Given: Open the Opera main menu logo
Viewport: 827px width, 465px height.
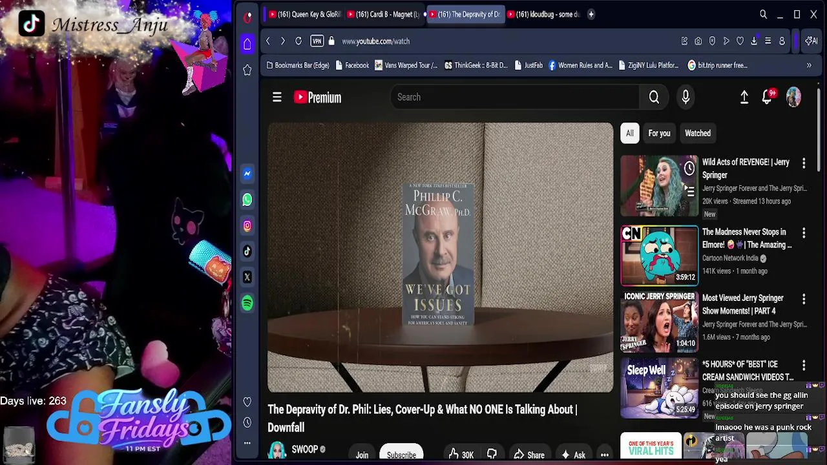Looking at the screenshot, I should pos(247,17).
